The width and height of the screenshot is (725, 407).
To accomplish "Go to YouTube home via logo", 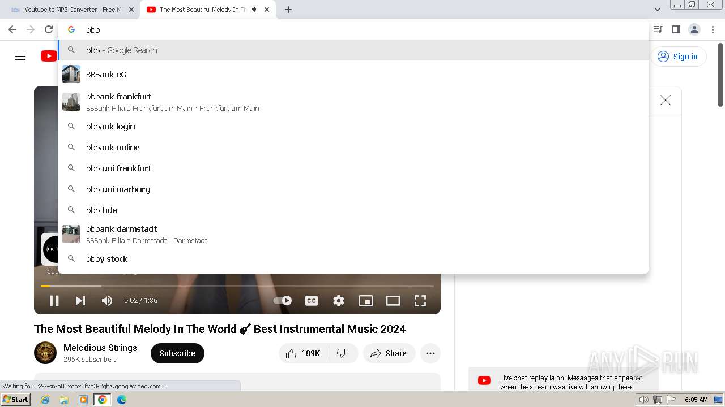I will [49, 56].
